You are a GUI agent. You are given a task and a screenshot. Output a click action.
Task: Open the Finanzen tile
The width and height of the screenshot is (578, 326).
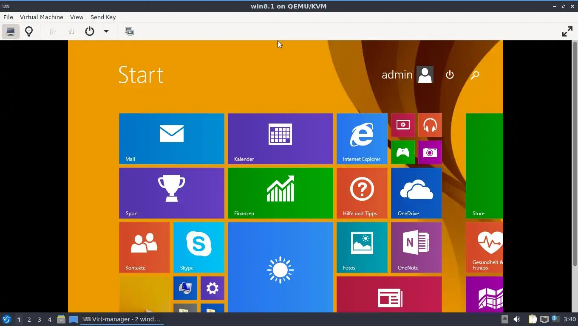pos(280,193)
